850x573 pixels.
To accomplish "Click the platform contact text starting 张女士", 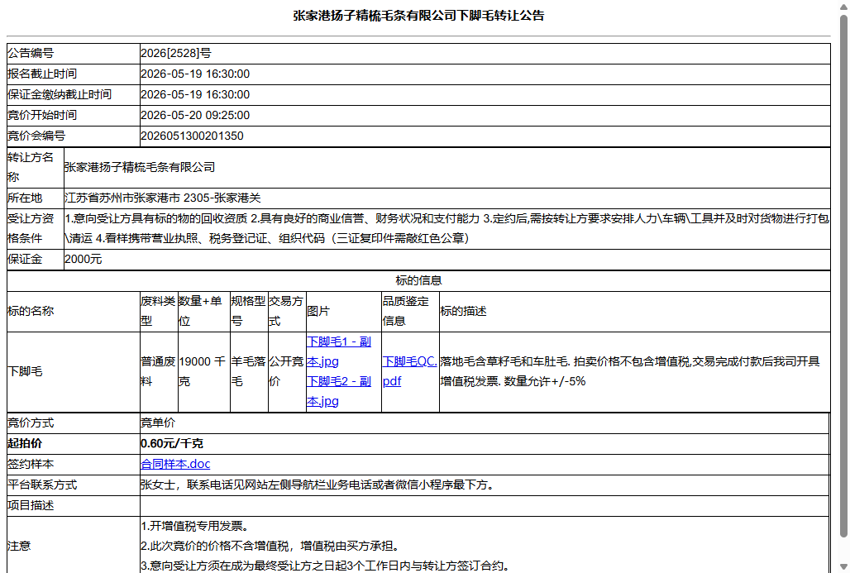I will point(318,485).
